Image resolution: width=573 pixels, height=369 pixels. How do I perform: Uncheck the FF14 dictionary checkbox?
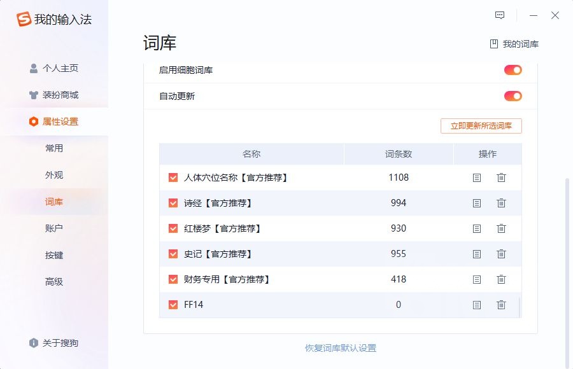coord(173,305)
